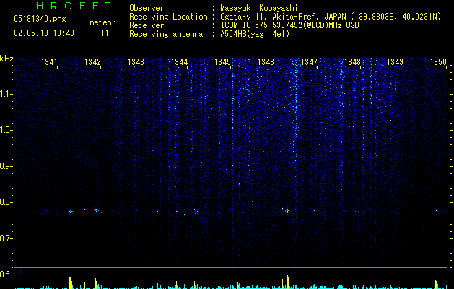Click the Observer label
The width and height of the screenshot is (454, 289).
click(x=147, y=8)
